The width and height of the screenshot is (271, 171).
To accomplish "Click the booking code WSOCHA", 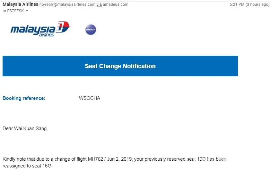I will click(90, 98).
